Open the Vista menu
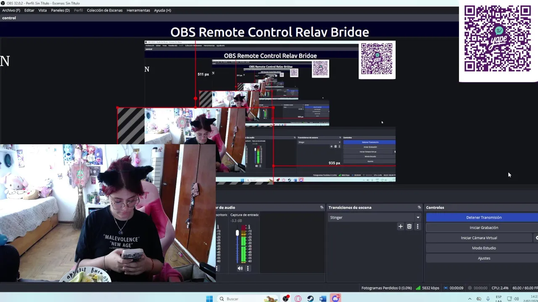This screenshot has height=302, width=538. [42, 10]
